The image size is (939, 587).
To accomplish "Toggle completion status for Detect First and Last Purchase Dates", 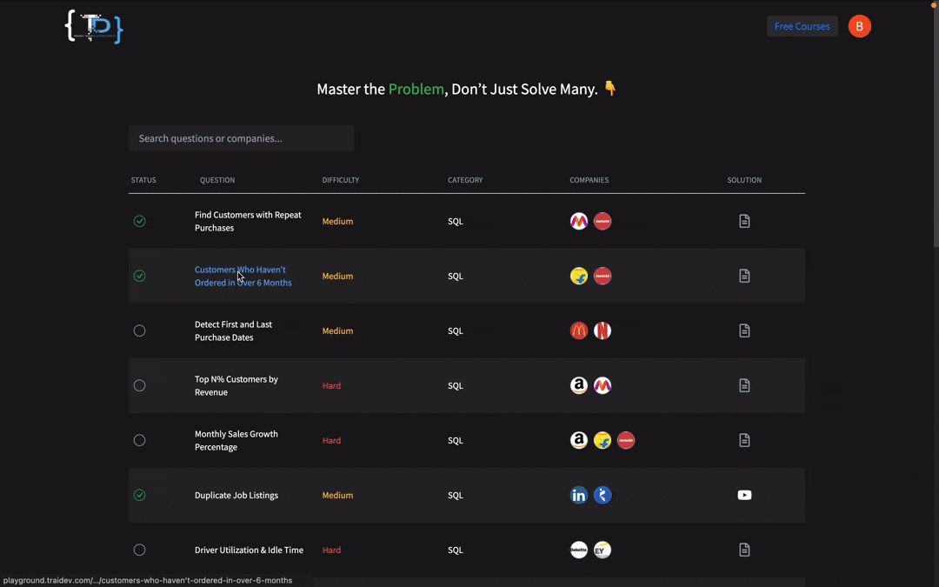I will click(139, 330).
